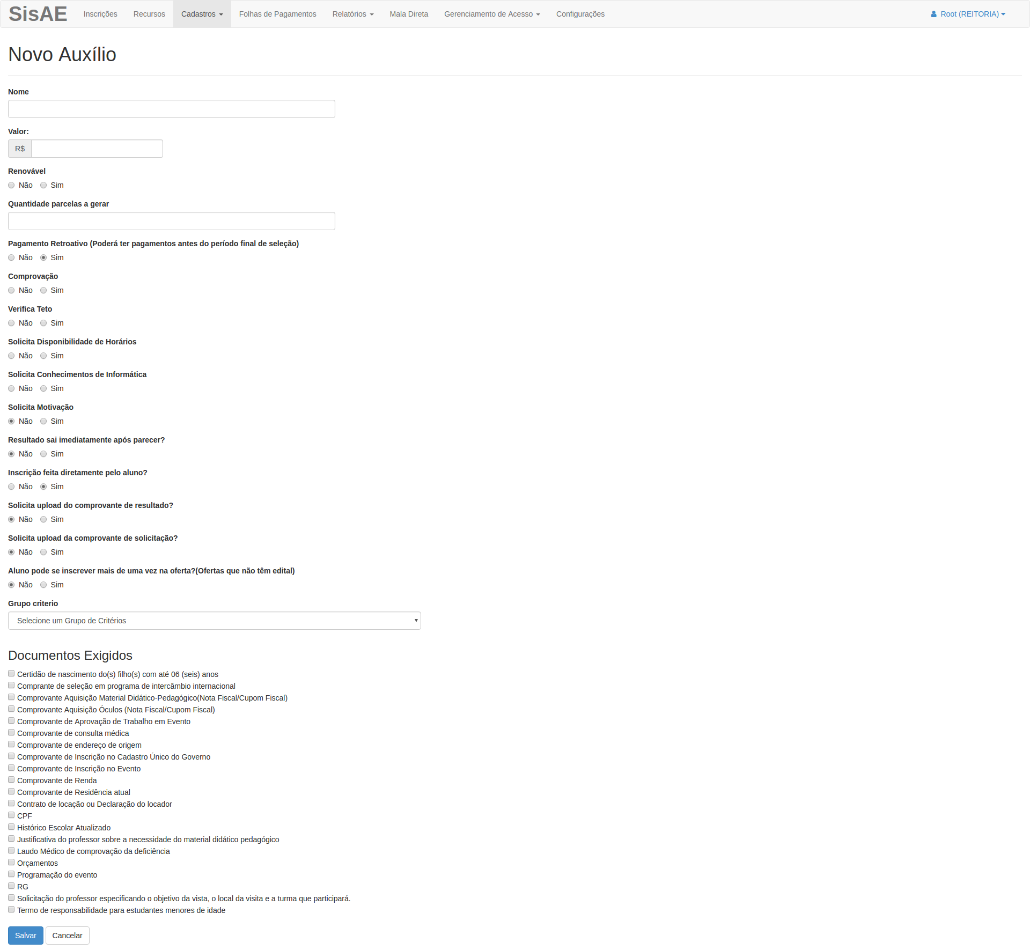Tick Comprovante Aquisição Óculos checkbox
This screenshot has width=1030, height=950.
(11, 709)
